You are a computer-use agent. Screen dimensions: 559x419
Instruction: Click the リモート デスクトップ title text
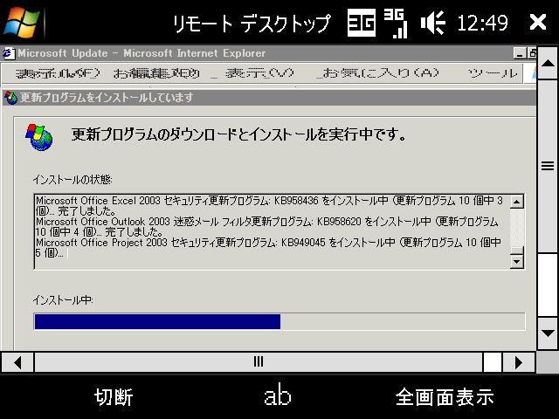[252, 24]
